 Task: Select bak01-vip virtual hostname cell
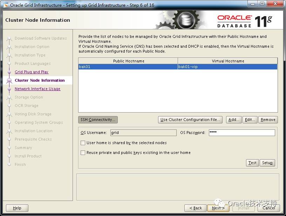[227, 67]
